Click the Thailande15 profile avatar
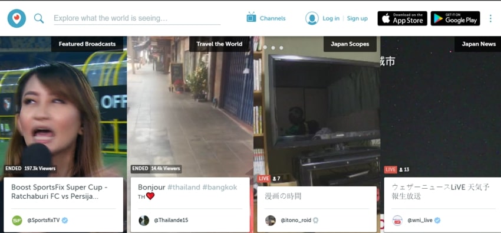 [x=144, y=220]
